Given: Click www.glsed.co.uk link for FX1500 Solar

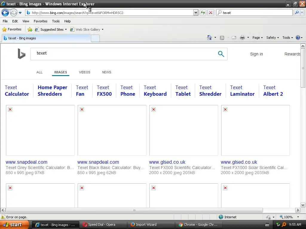Looking at the screenshot, I should tap(239, 162).
